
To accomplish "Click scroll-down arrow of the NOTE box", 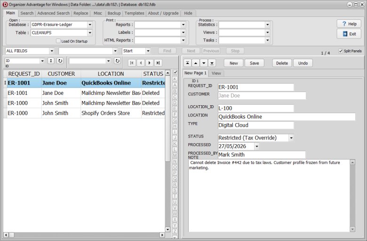I will pos(352,229).
